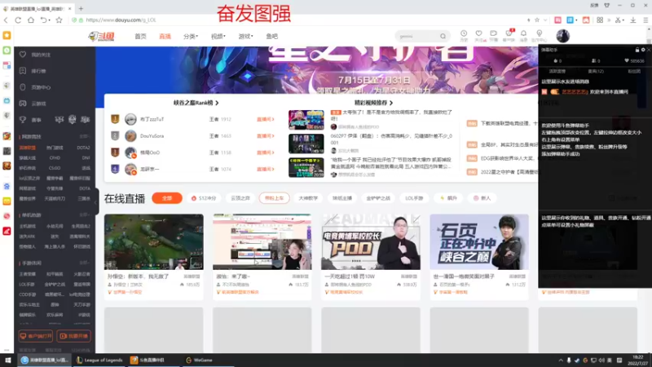This screenshot has width=652, height=367.
Task: Click the browser address bar URL
Action: [121, 20]
